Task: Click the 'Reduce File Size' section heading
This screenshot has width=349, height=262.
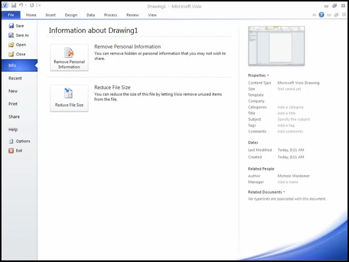Action: [113, 87]
